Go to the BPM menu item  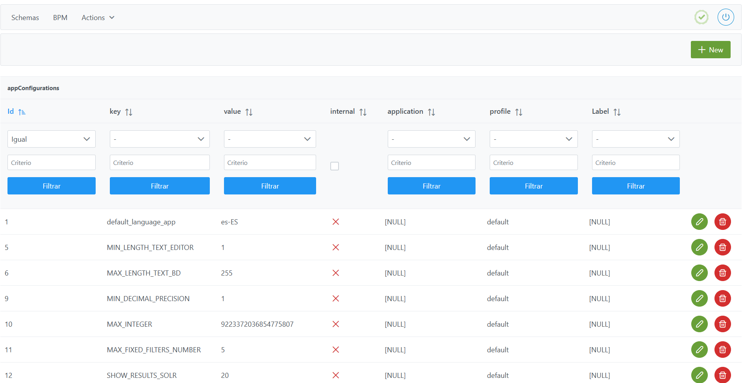(x=60, y=18)
